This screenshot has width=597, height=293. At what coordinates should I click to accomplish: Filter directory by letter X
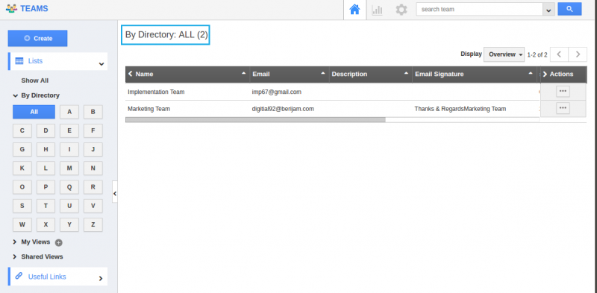(x=46, y=224)
